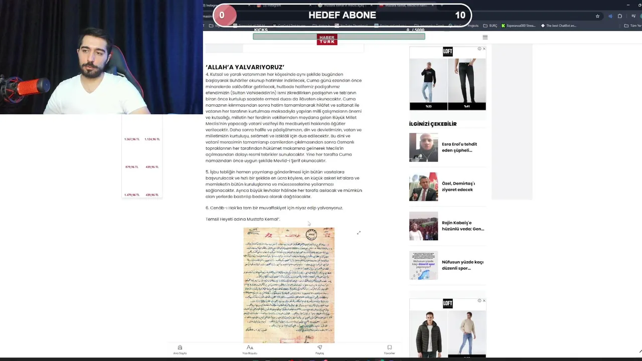Close the bottom LOFT advertisement
Image resolution: width=642 pixels, height=361 pixels.
484,300
